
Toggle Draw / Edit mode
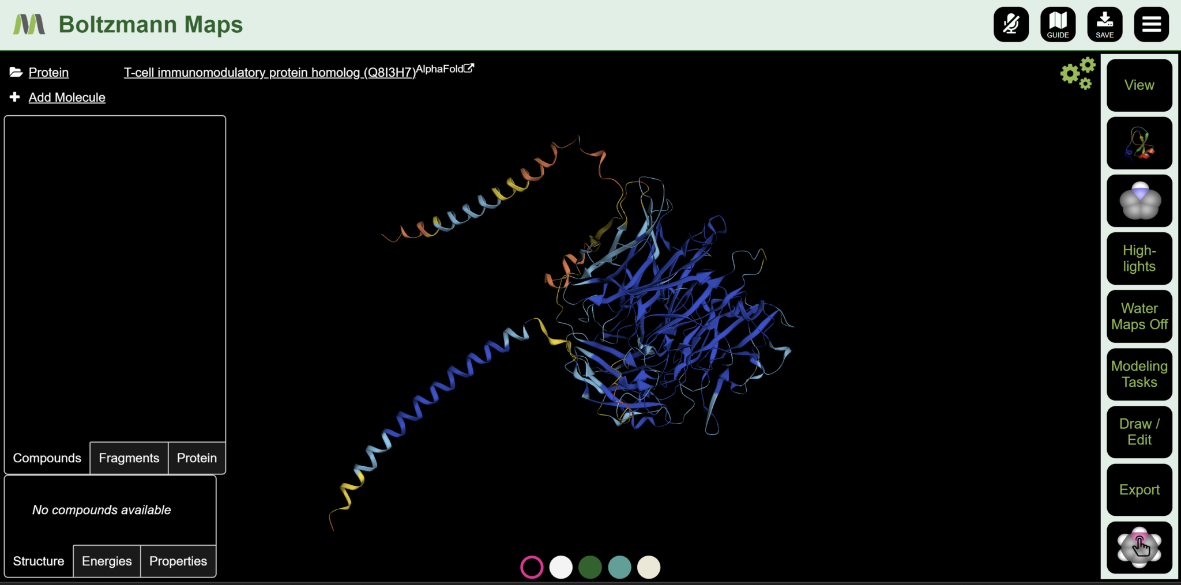(x=1139, y=431)
